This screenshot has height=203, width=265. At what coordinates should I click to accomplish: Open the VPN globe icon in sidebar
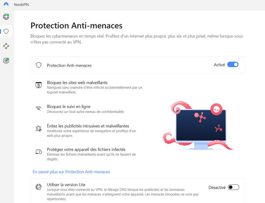[6, 17]
